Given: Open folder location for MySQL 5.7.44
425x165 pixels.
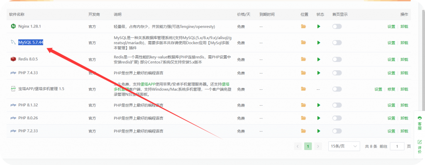Looking at the screenshot, I should click(303, 43).
